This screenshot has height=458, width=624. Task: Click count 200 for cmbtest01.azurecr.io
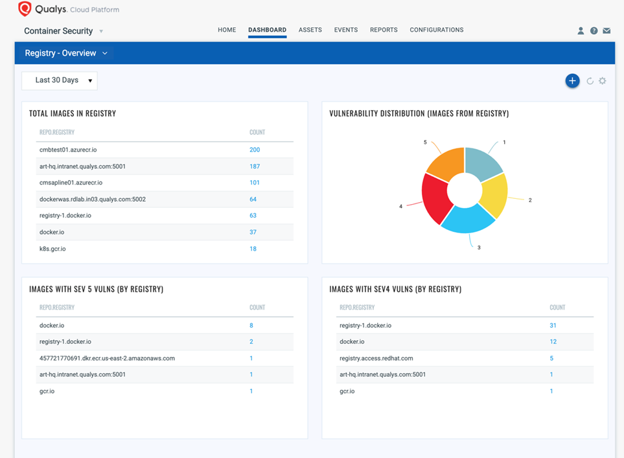[255, 150]
